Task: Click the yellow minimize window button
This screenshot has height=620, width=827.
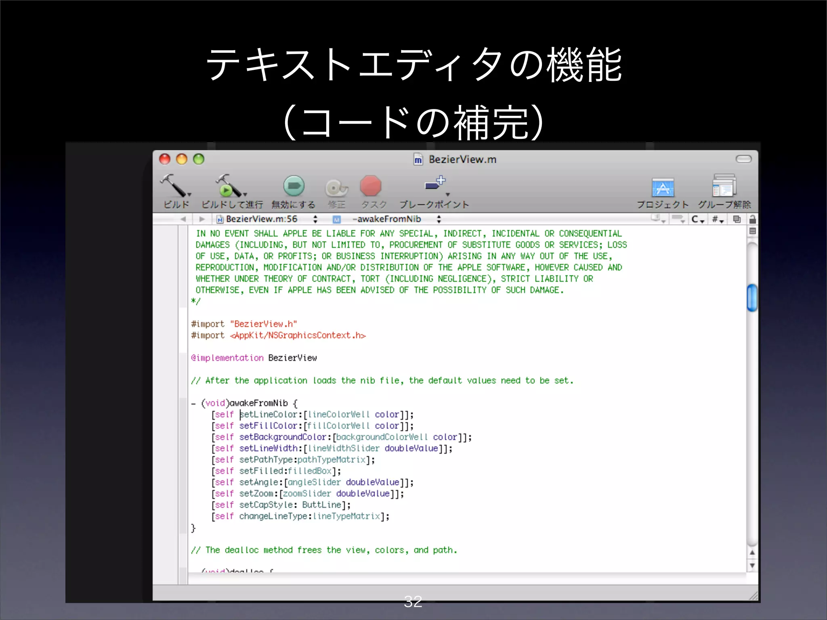Action: pyautogui.click(x=182, y=159)
